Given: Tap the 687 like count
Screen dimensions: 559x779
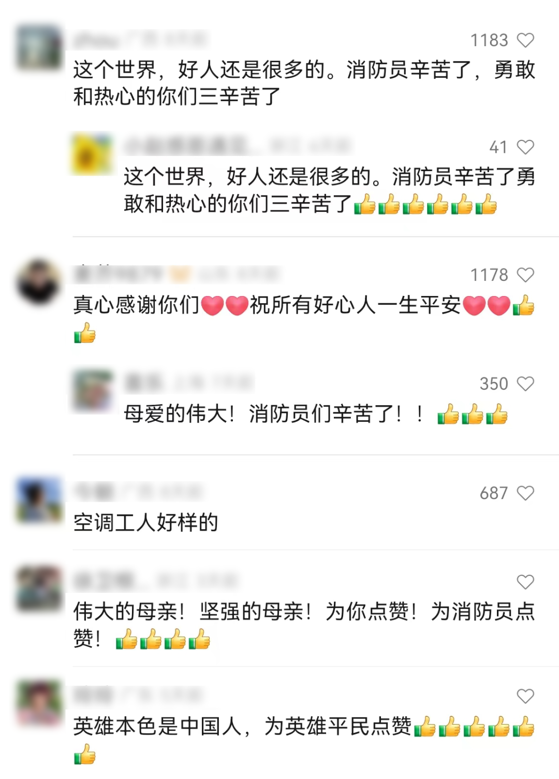Looking at the screenshot, I should [x=494, y=493].
